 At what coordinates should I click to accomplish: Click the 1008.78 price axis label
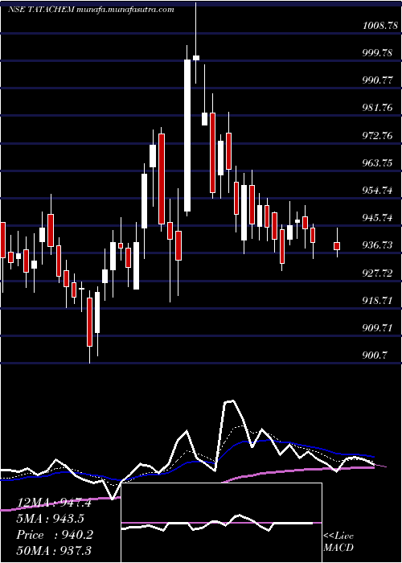coord(380,26)
